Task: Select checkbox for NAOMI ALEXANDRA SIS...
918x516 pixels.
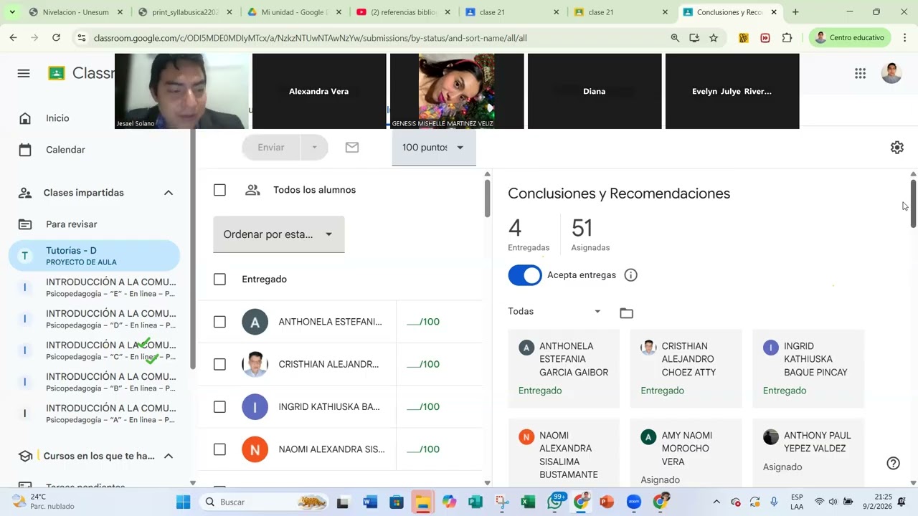Action: (219, 449)
